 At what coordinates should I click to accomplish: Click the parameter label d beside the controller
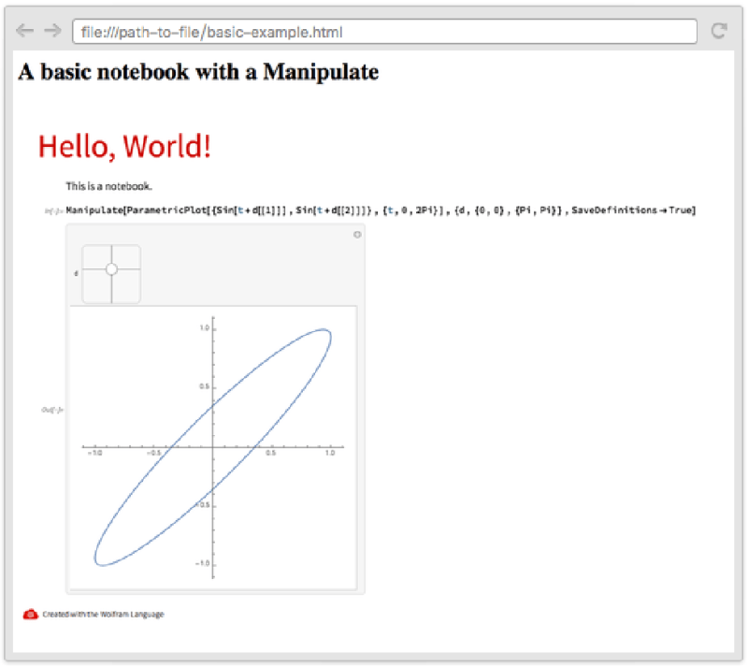pyautogui.click(x=77, y=272)
